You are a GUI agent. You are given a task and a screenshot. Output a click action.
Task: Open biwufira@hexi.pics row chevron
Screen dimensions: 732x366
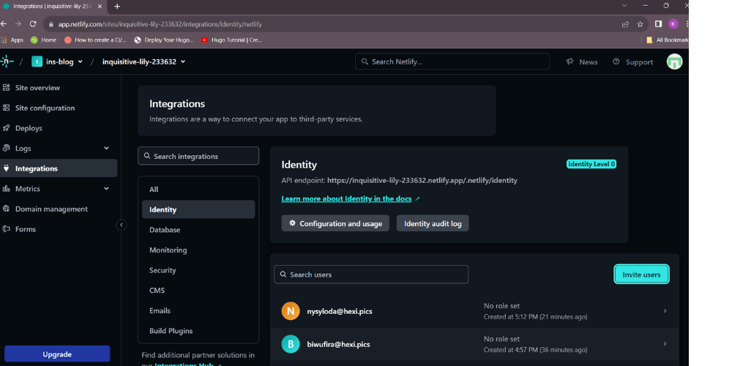pyautogui.click(x=665, y=344)
